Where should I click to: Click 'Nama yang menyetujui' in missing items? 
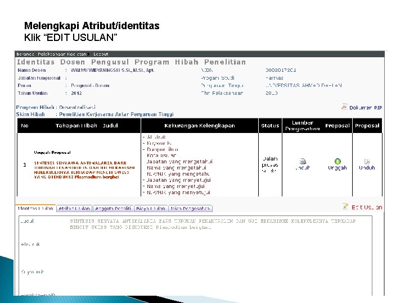coord(175,186)
